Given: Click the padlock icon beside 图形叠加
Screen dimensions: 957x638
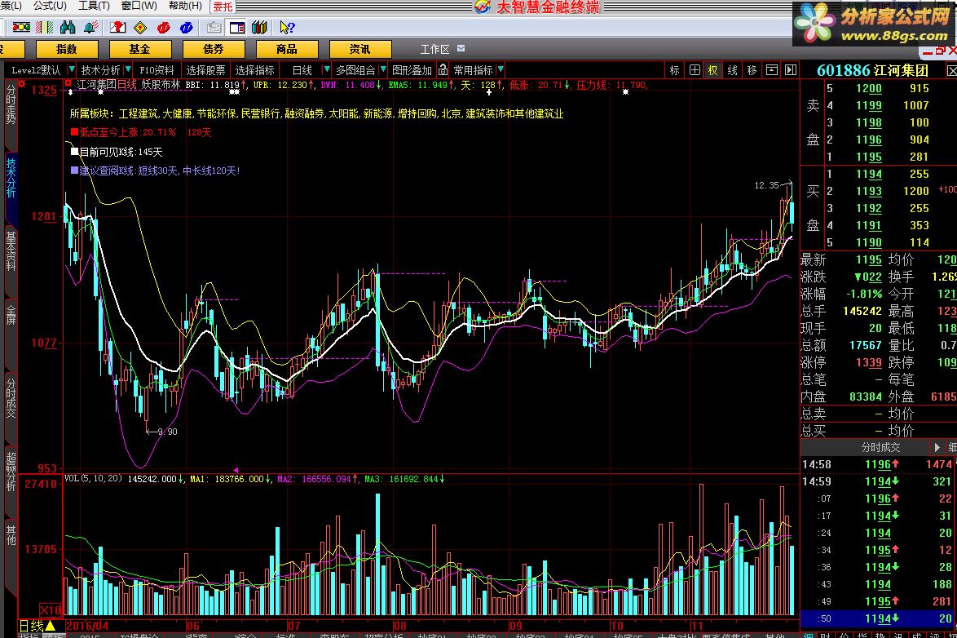Looking at the screenshot, I should click(x=443, y=69).
